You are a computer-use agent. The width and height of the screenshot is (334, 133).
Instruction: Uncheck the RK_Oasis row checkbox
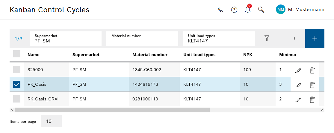point(17,84)
